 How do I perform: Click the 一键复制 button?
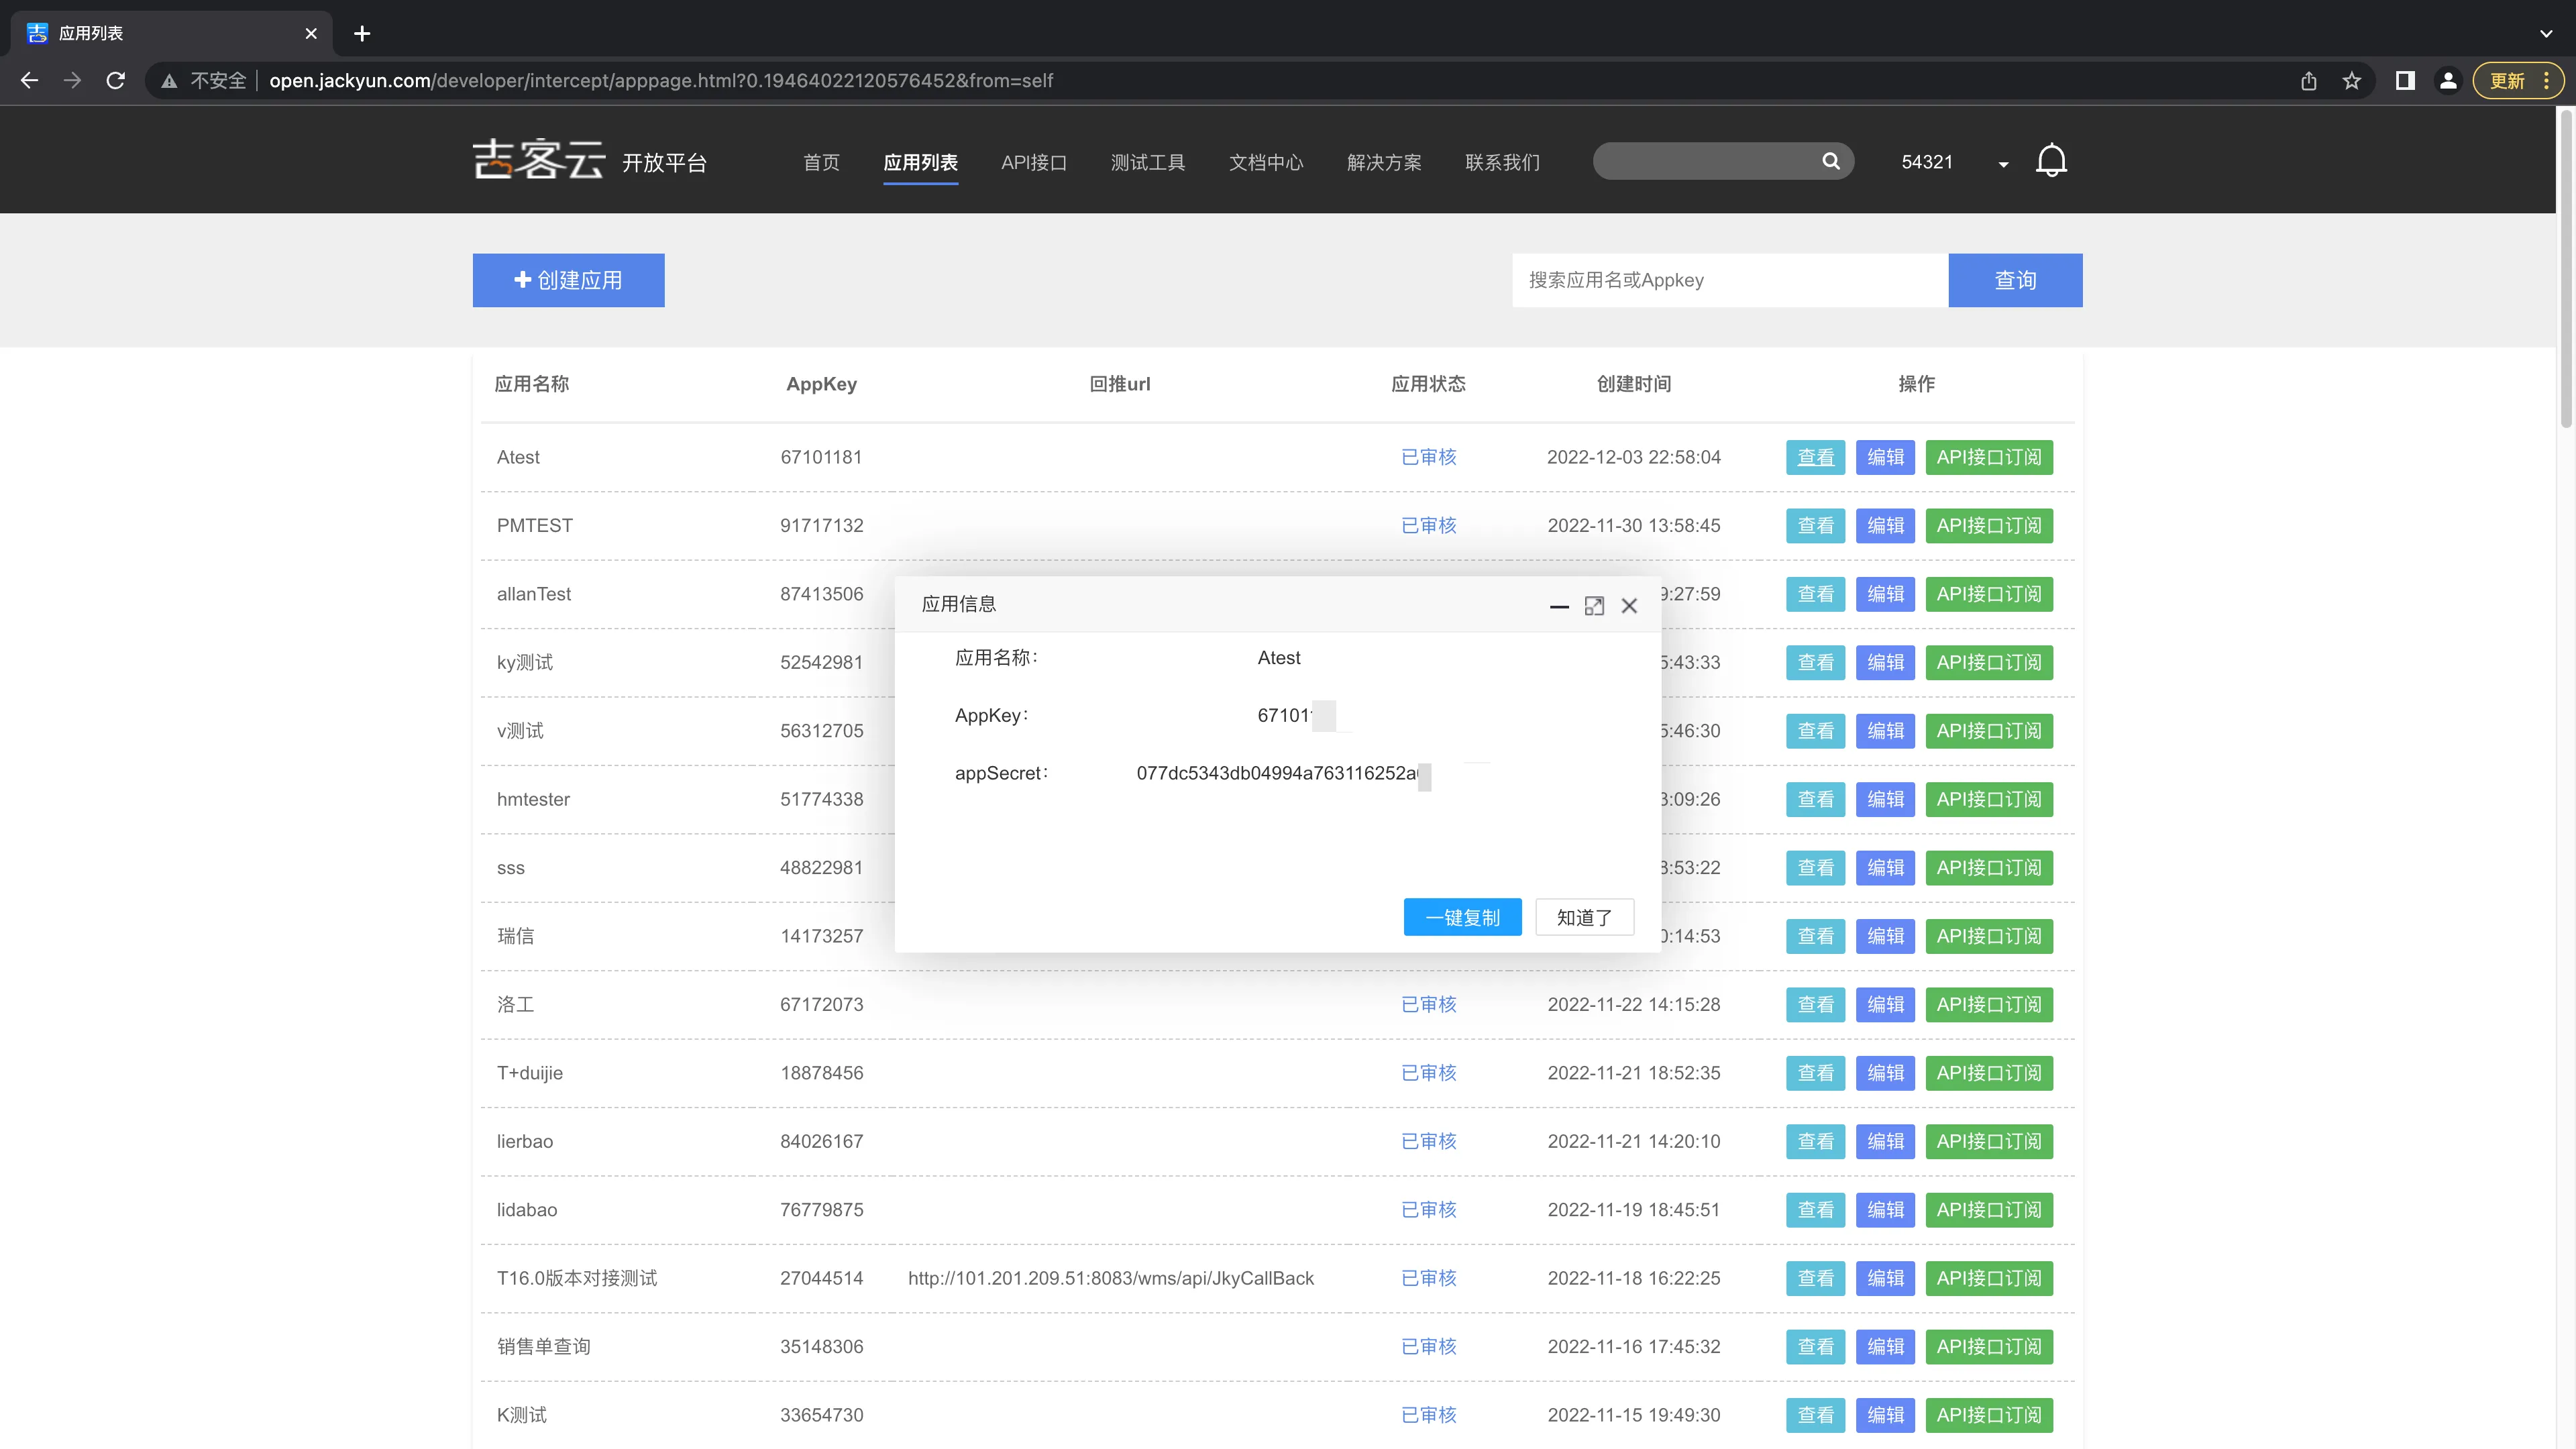click(x=1462, y=917)
